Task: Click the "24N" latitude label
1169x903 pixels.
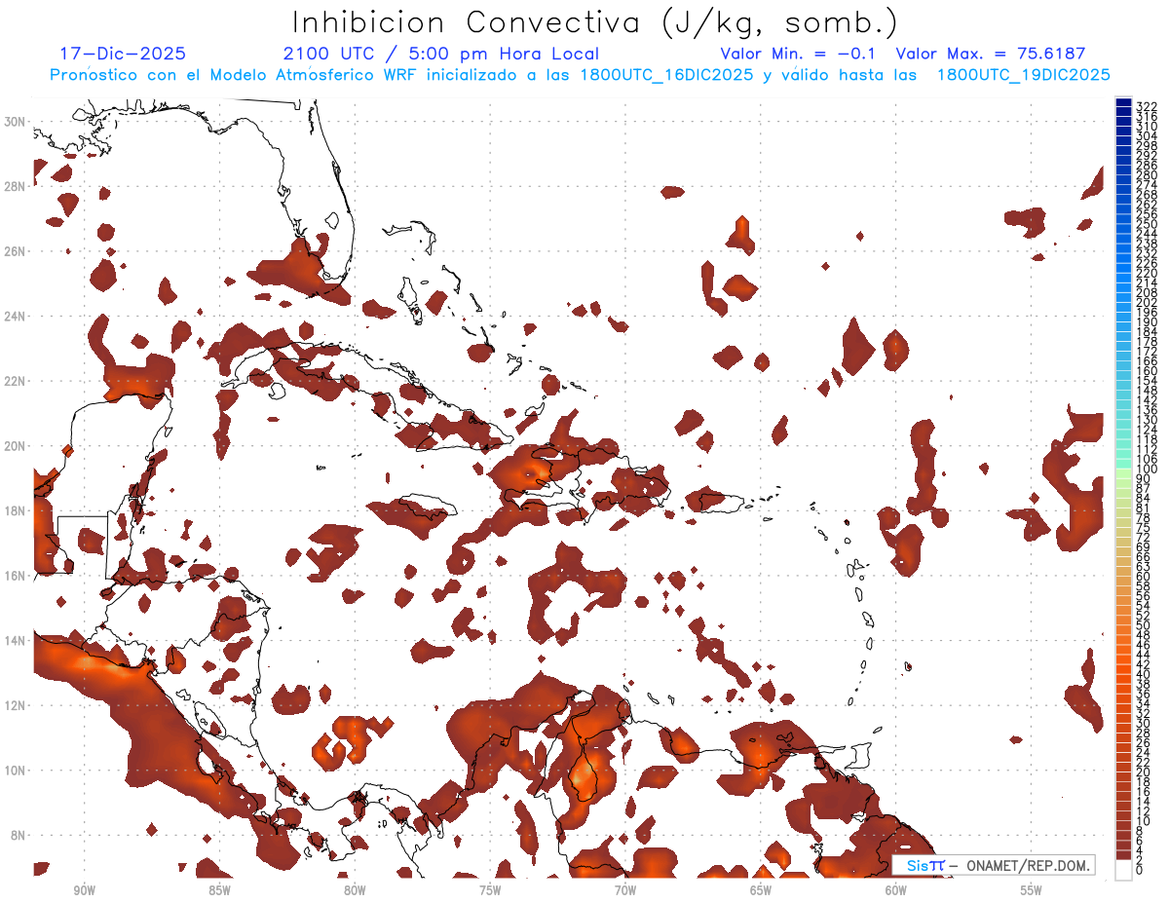Action: [x=17, y=316]
